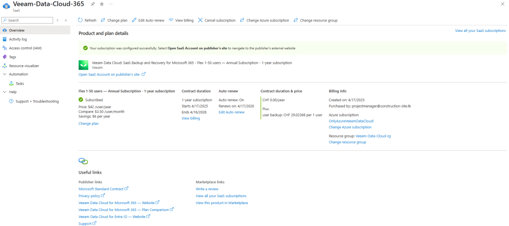Select the text 'CHF 0.00/year'

(x=274, y=100)
